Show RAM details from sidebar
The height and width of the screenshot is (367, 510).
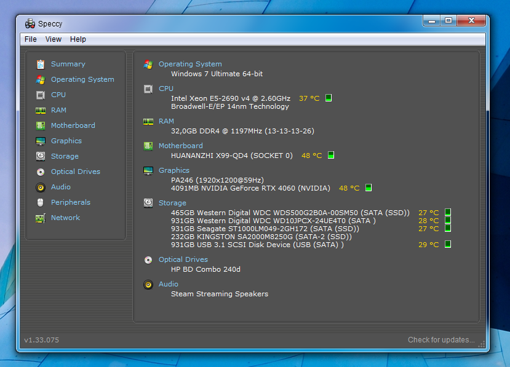58,110
